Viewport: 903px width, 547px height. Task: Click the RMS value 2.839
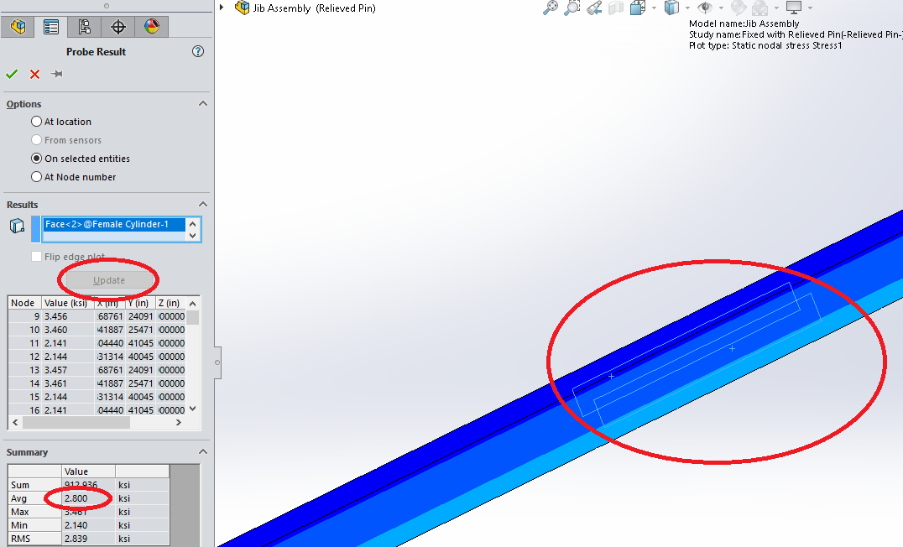(76, 539)
